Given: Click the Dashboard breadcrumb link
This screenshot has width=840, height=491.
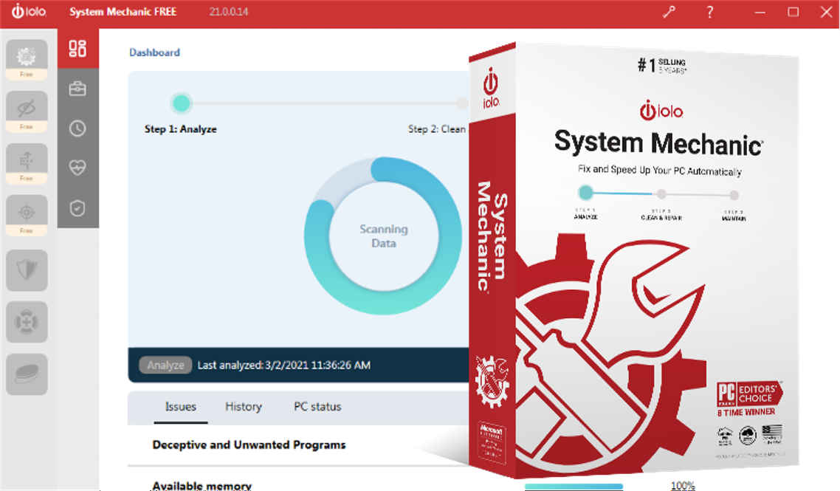Looking at the screenshot, I should pyautogui.click(x=154, y=52).
